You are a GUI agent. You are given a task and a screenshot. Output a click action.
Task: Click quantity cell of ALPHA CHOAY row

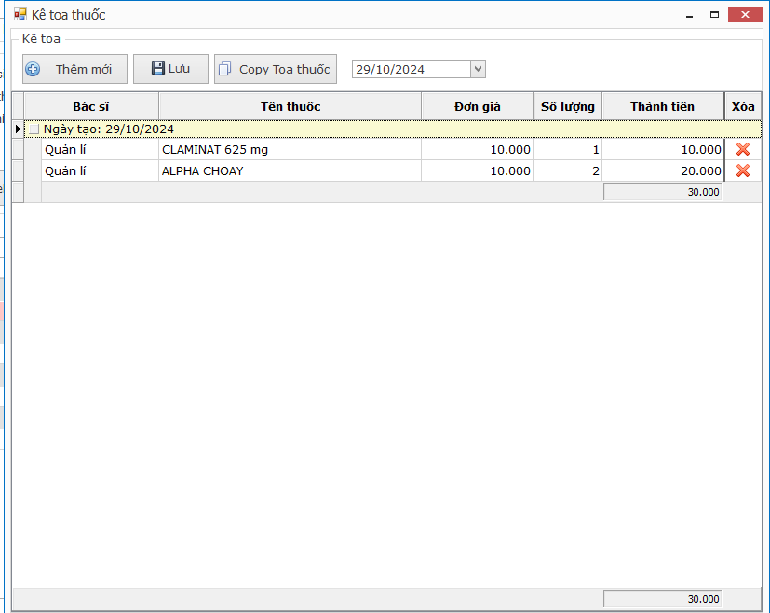567,170
